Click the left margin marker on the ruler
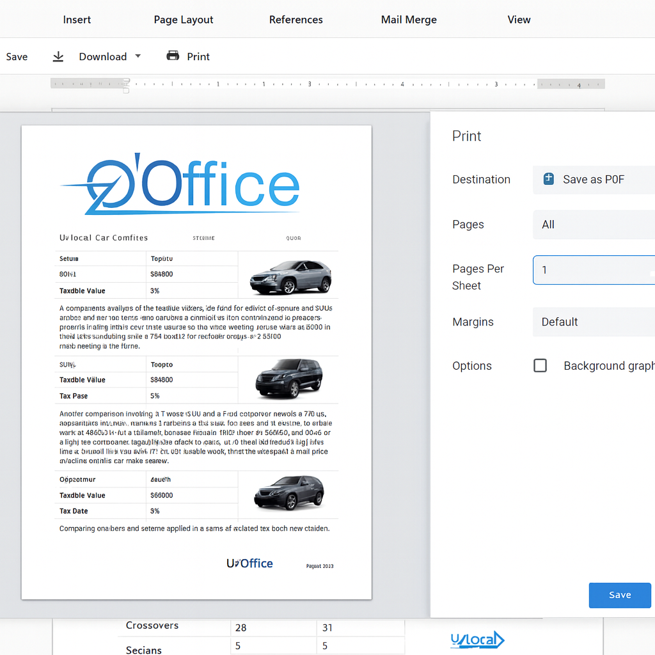655x655 pixels. pyautogui.click(x=125, y=84)
